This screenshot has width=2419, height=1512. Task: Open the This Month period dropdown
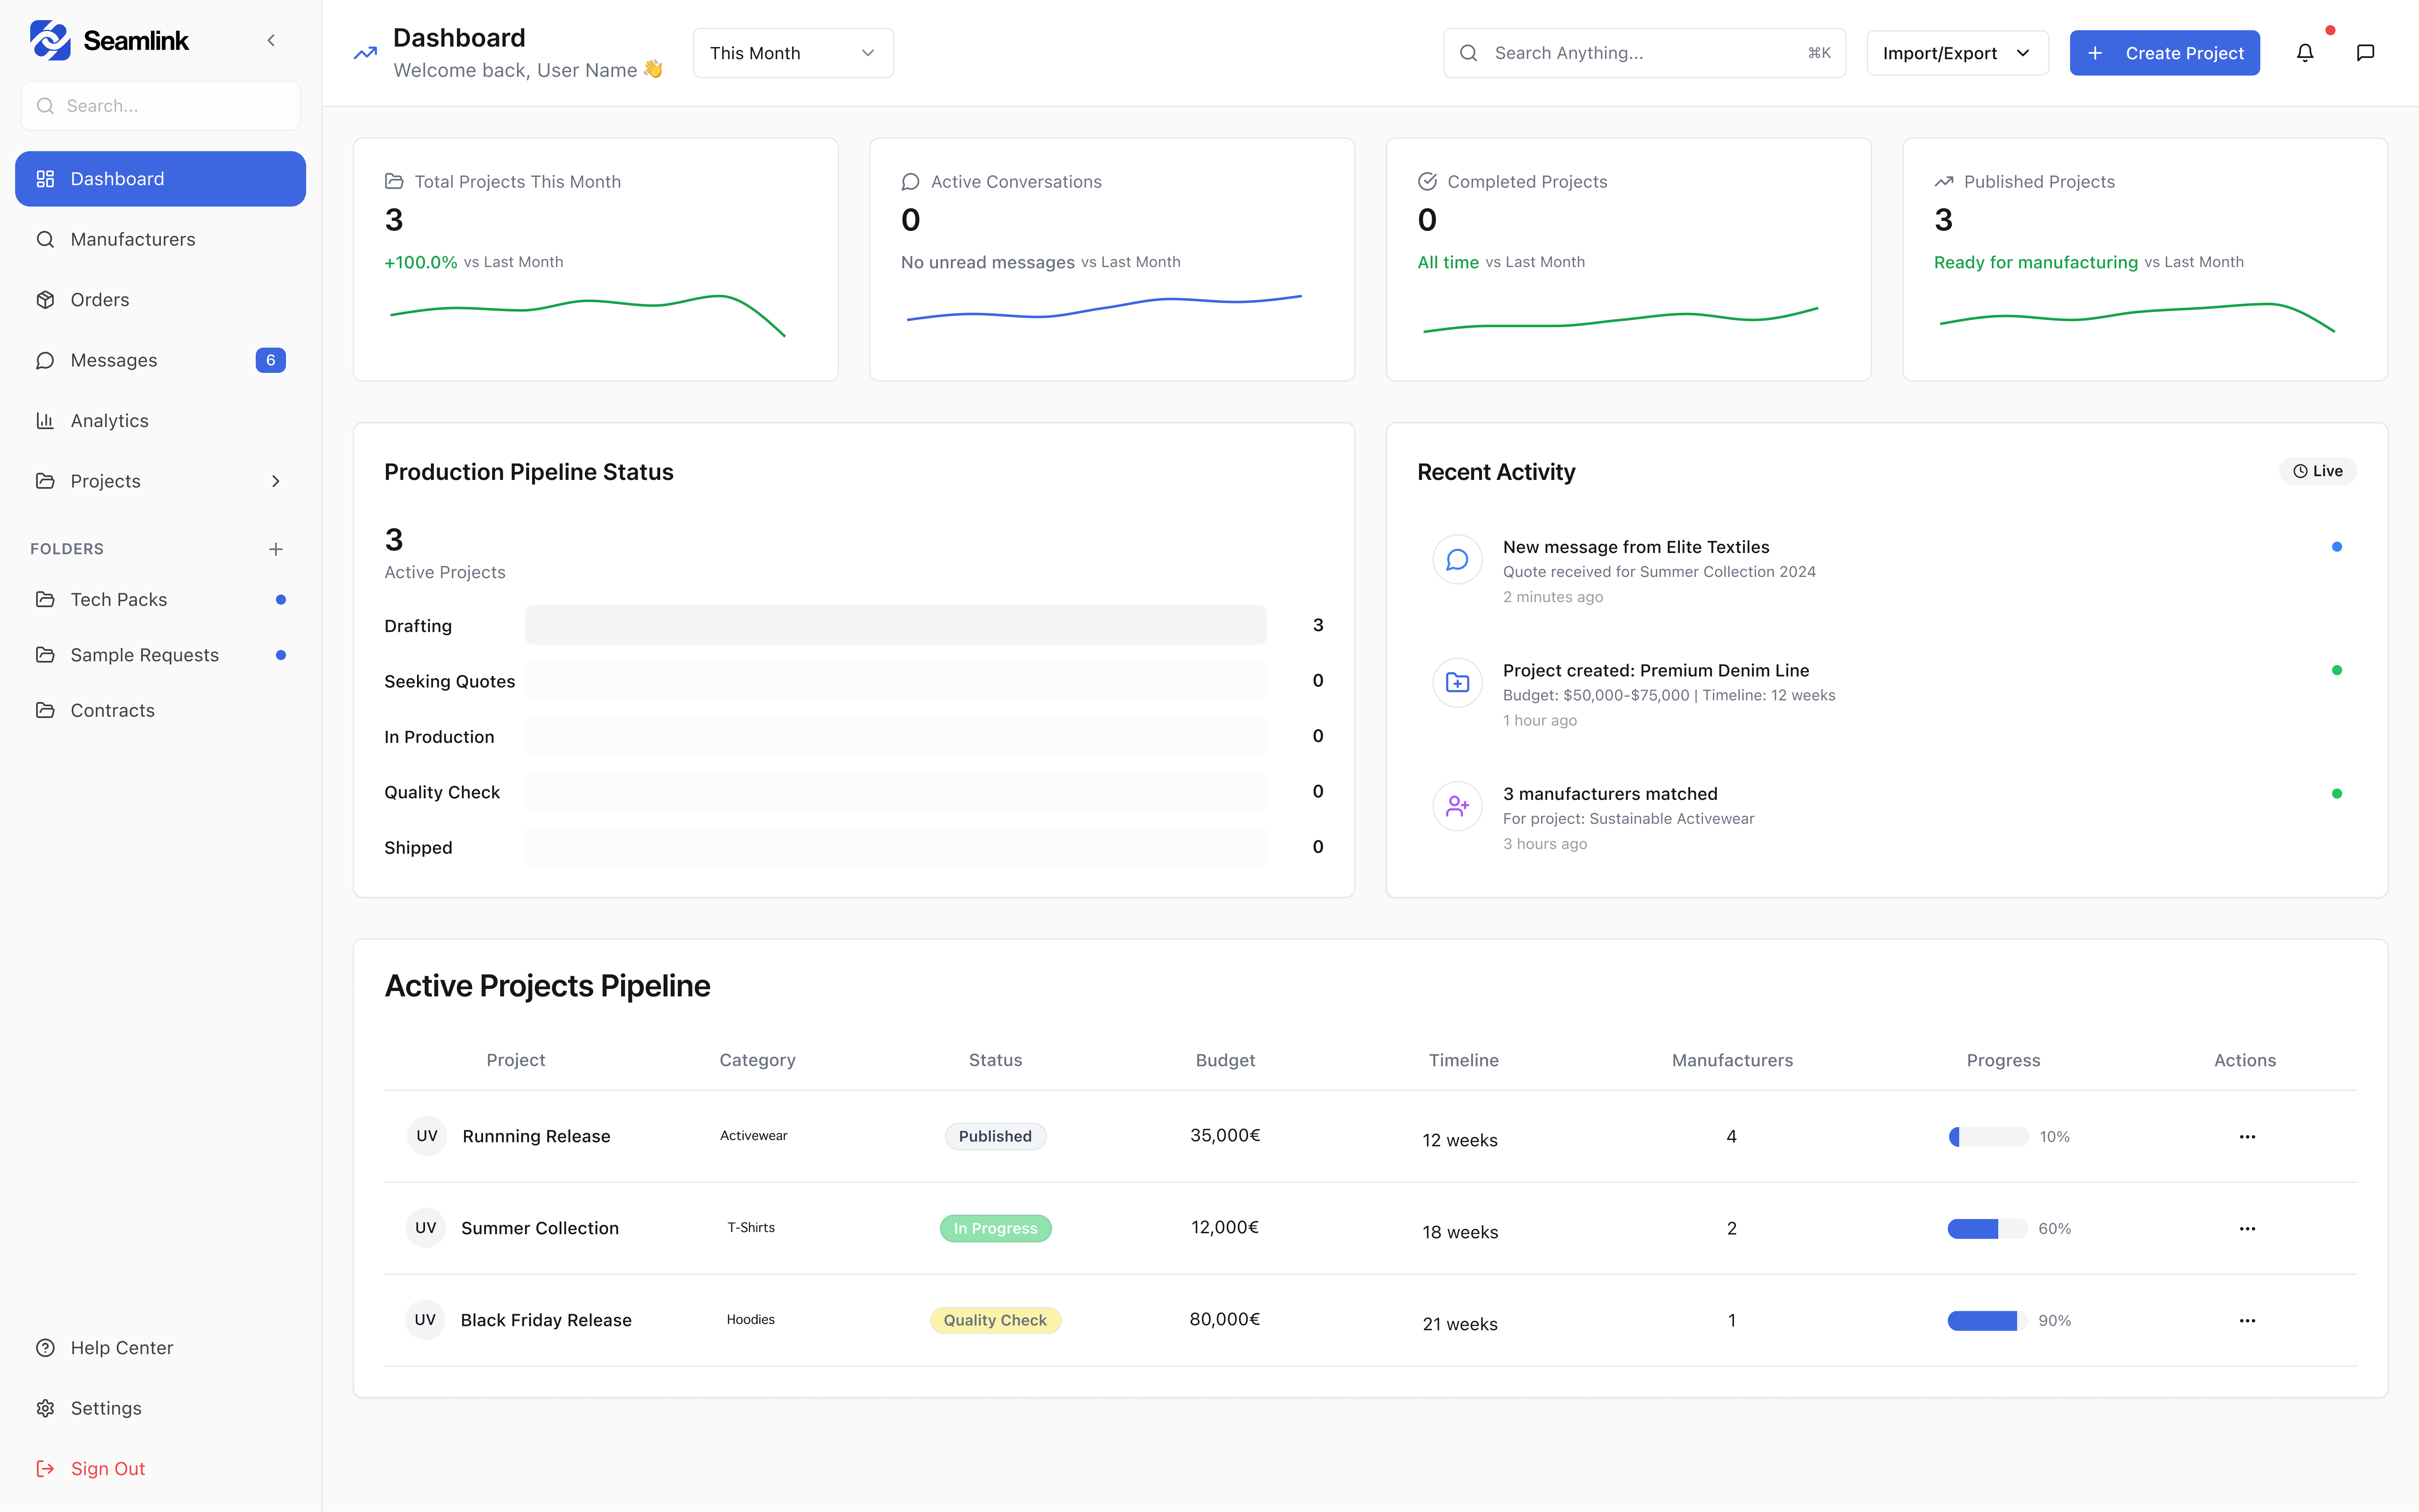pyautogui.click(x=792, y=53)
